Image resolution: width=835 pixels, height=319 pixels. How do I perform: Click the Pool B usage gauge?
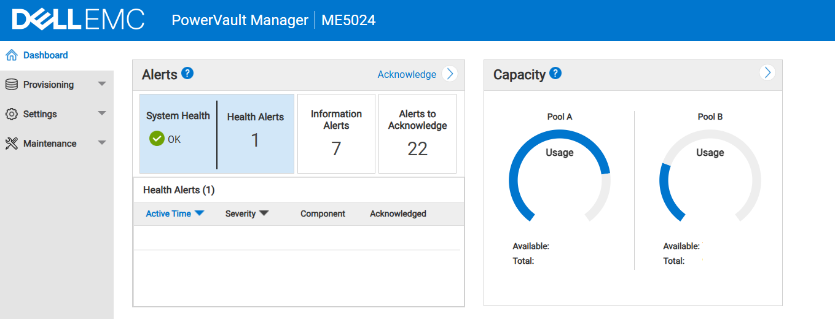coord(710,175)
